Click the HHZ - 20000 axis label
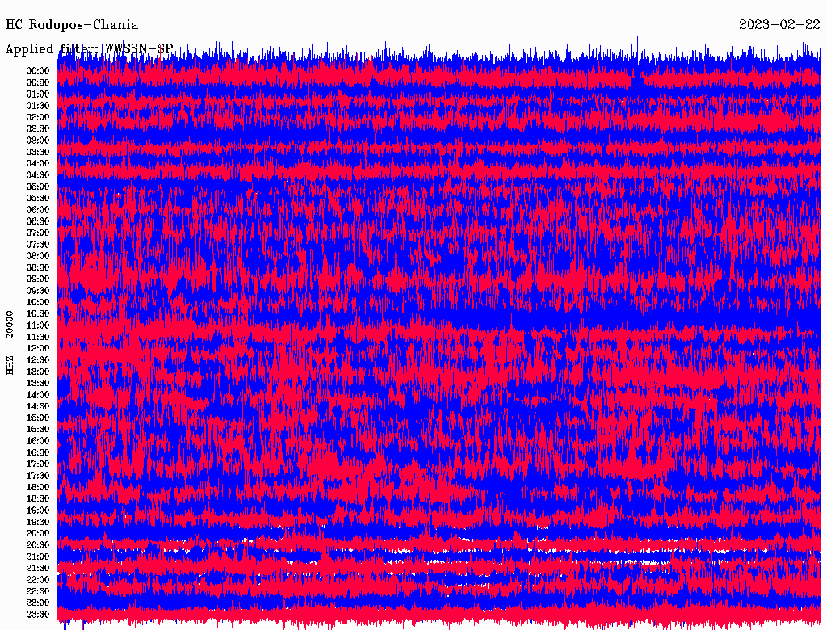 point(10,342)
